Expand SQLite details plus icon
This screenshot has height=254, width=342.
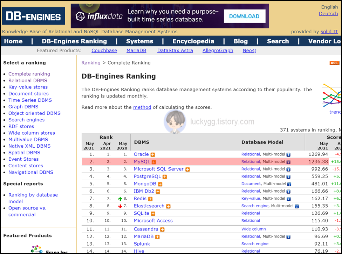point(153,214)
